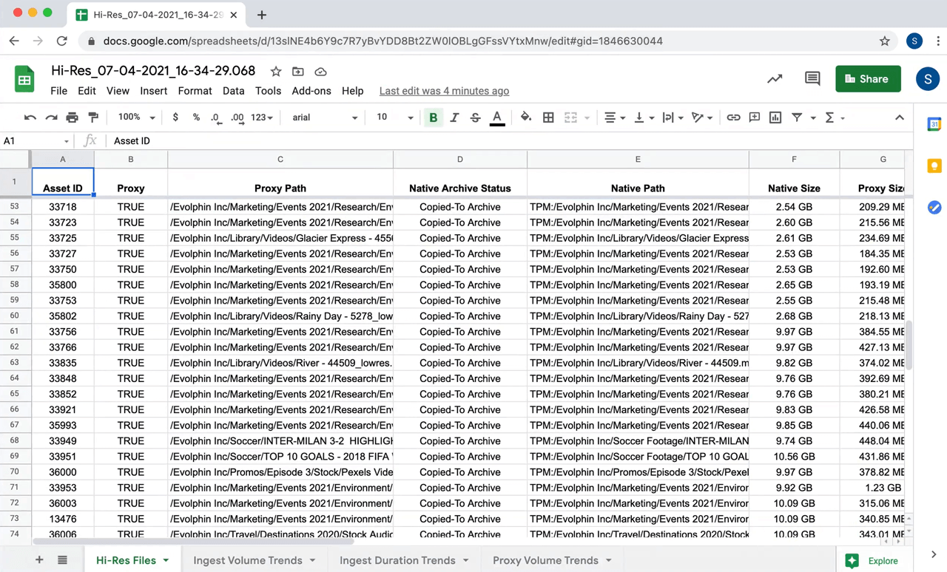Click the Create a filter icon
Image resolution: width=947 pixels, height=572 pixels.
point(797,118)
